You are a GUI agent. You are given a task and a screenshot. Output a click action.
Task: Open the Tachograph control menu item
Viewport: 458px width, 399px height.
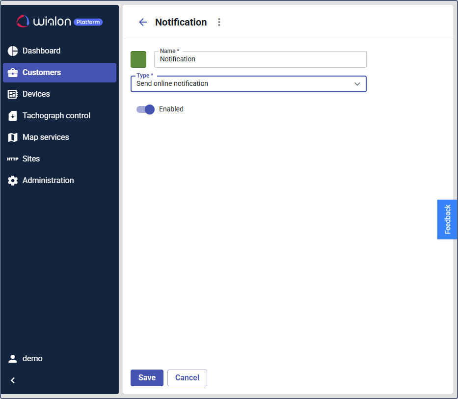[x=56, y=116]
